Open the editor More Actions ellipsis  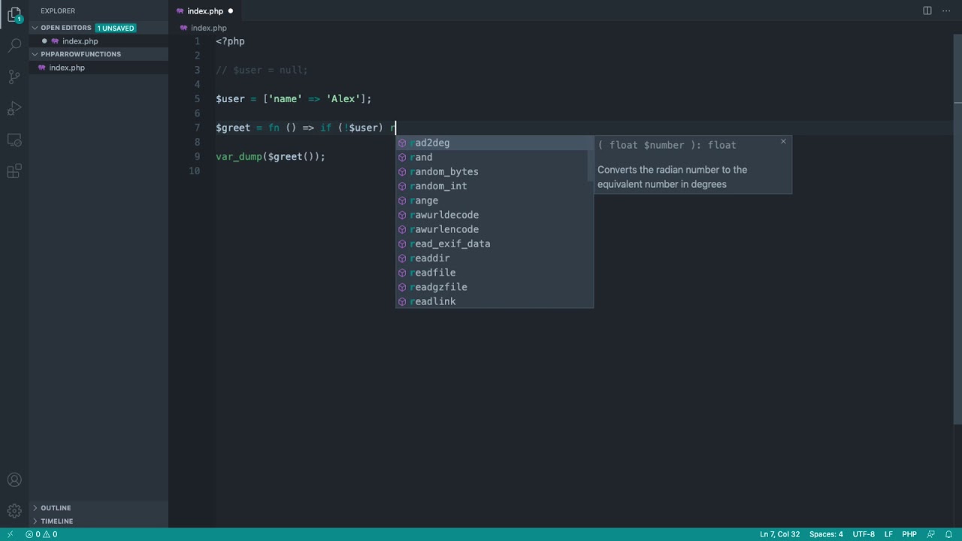point(945,11)
